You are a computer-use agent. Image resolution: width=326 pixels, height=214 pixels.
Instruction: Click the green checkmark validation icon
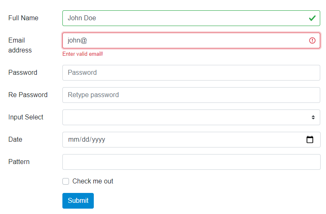click(x=312, y=18)
